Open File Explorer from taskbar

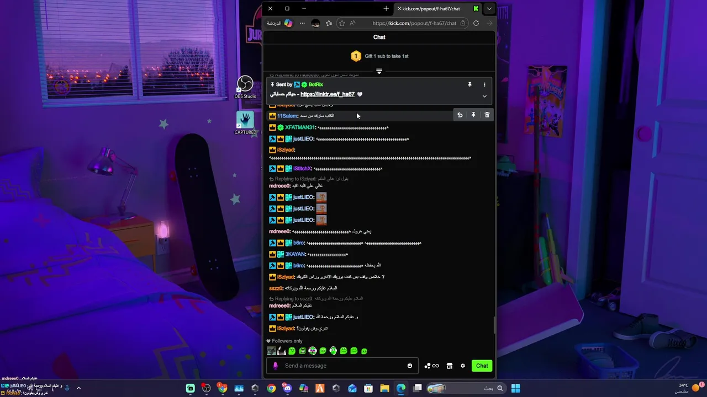coord(384,388)
